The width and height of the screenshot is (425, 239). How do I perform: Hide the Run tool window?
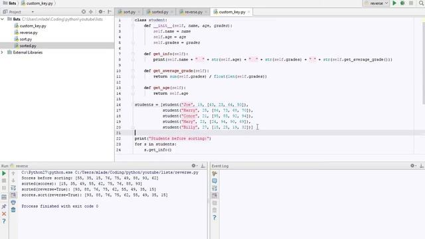(203, 165)
